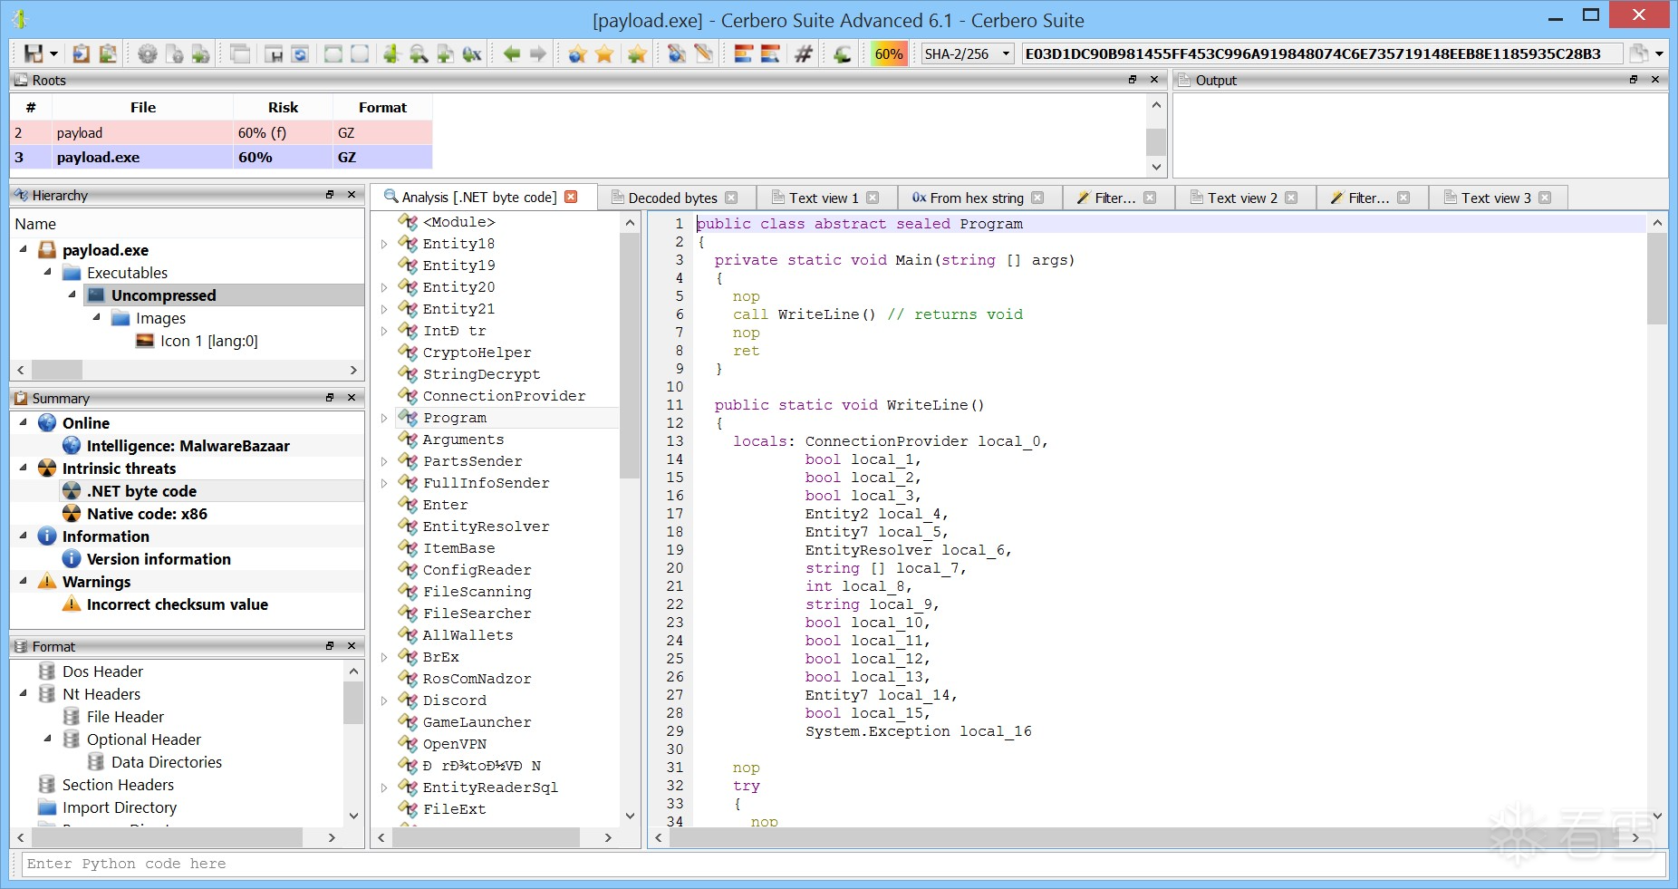Click the pencil document edit icon
The width and height of the screenshot is (1678, 889).
(703, 53)
